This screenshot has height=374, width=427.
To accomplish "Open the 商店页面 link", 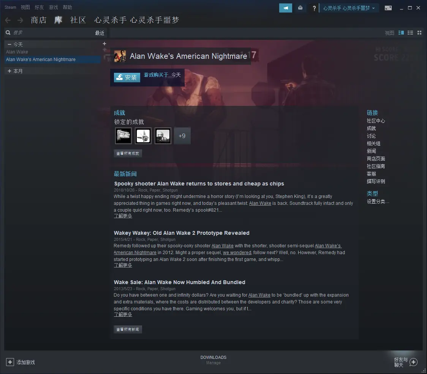I will click(376, 159).
